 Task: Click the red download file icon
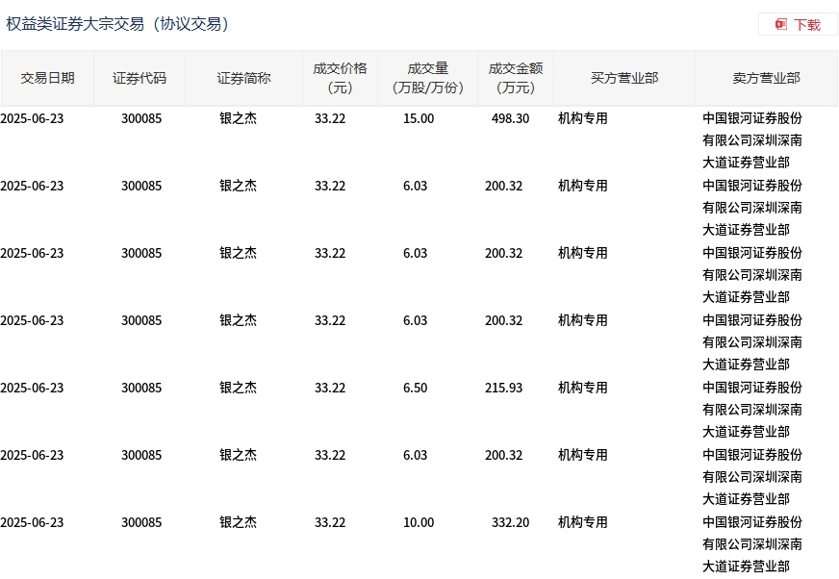click(781, 24)
